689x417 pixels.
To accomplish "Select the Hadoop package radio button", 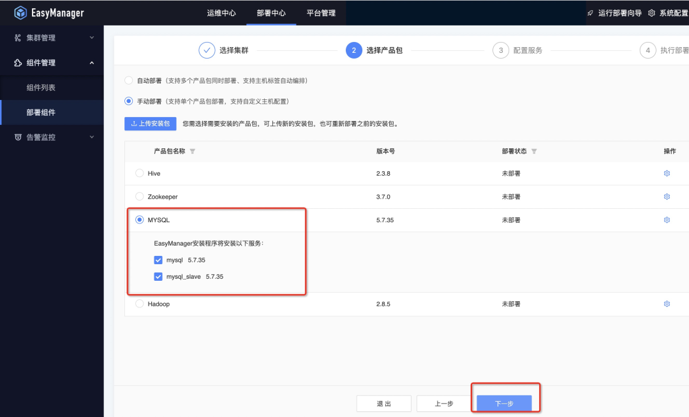I will [139, 304].
